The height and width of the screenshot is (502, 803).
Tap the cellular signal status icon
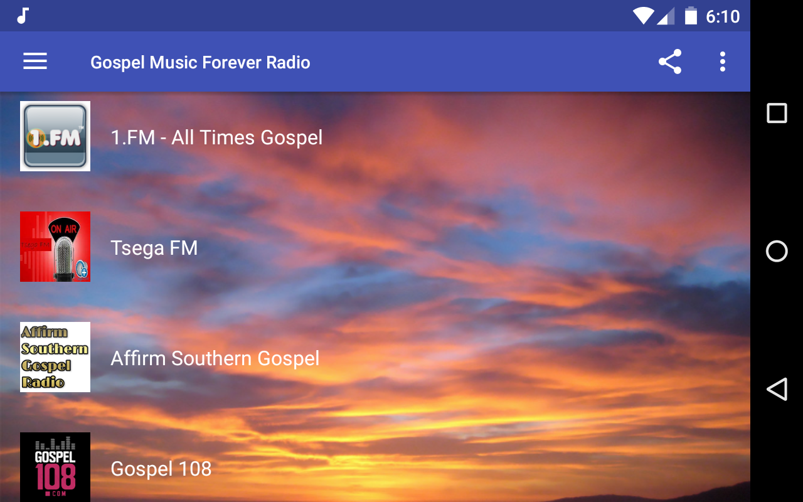click(666, 16)
